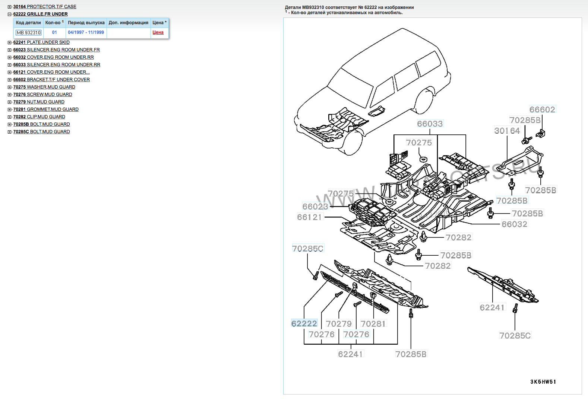Toggle plus icon beside 66602 BRACKET,T/F UNDER COVER
The image size is (588, 399).
(x=10, y=80)
